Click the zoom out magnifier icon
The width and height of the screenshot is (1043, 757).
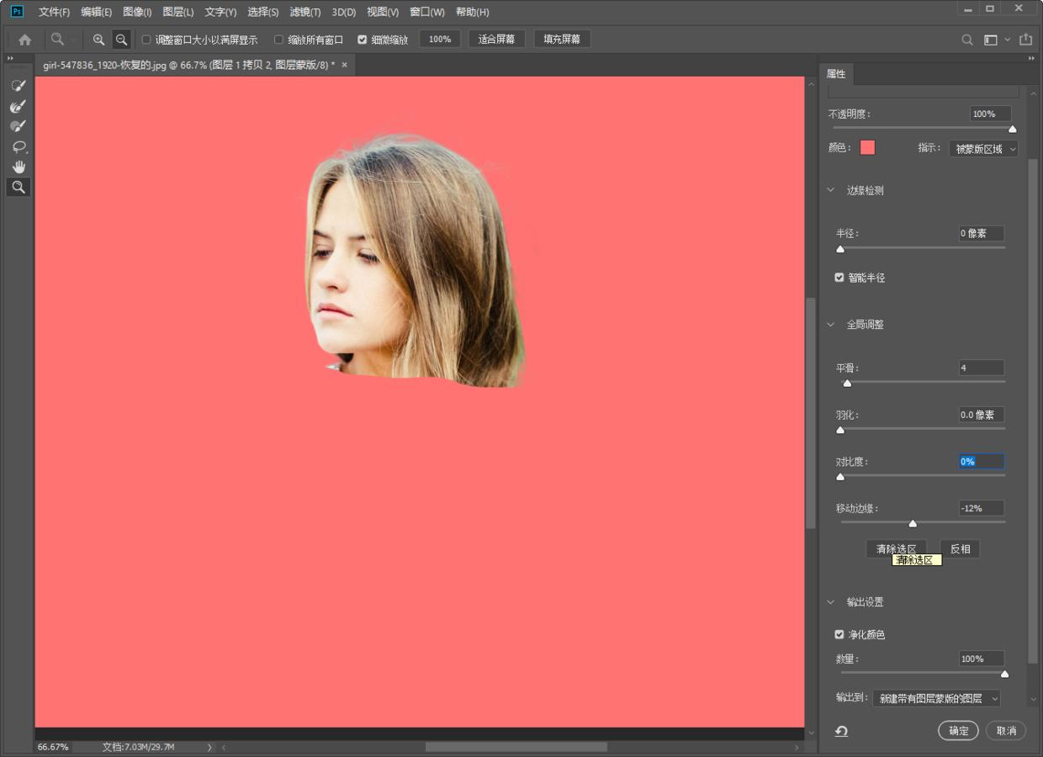point(121,40)
